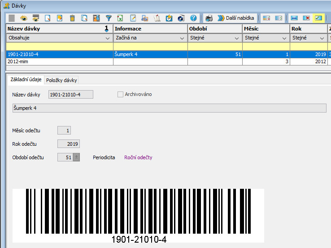Toggle the Archivováno checkbox
Image resolution: width=331 pixels, height=248 pixels.
[x=120, y=94]
